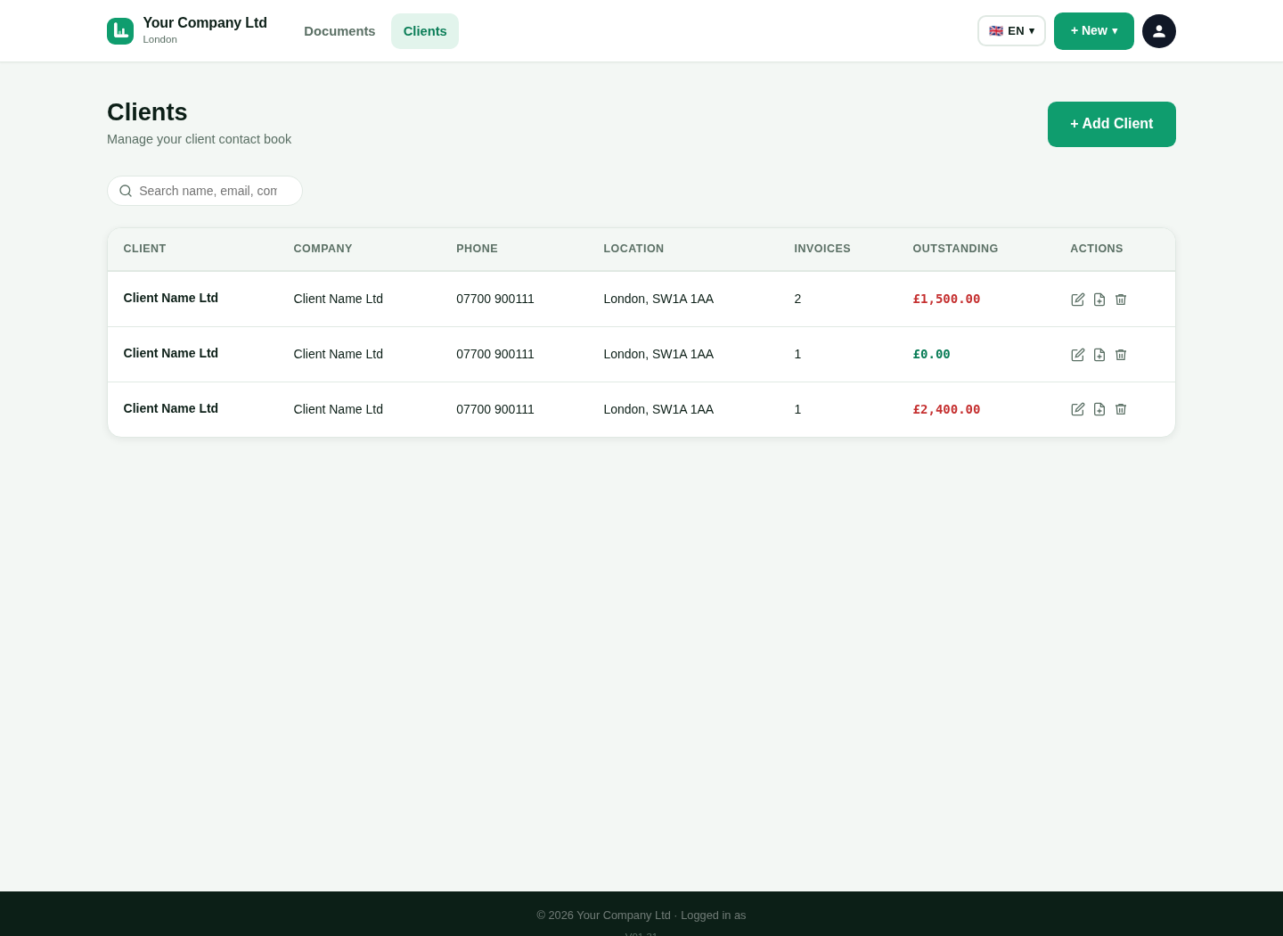Screen dimensions: 1283x936
Task: Click the £0.00 outstanding amount
Action: click(931, 355)
